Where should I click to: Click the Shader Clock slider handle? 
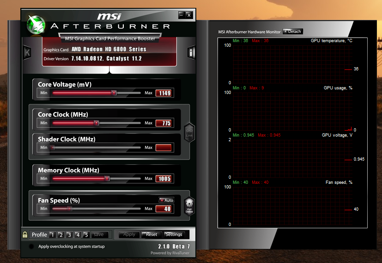point(53,148)
